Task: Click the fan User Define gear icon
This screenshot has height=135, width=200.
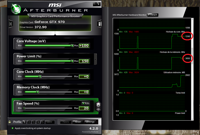Action: coord(98,106)
